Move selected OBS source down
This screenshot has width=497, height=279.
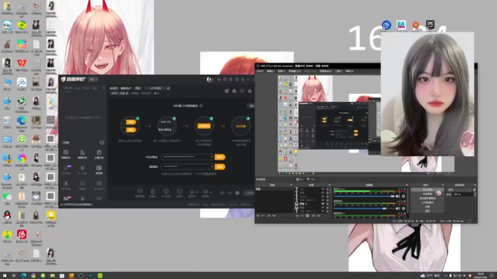pyautogui.click(x=319, y=216)
